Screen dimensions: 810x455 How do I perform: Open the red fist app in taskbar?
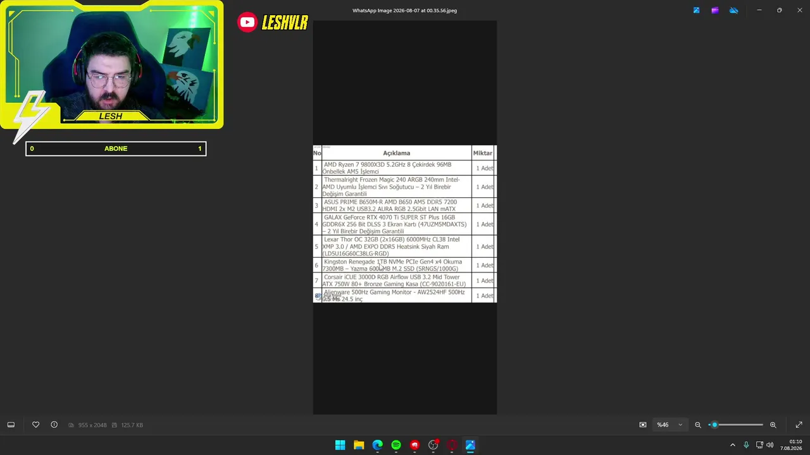pos(414,445)
